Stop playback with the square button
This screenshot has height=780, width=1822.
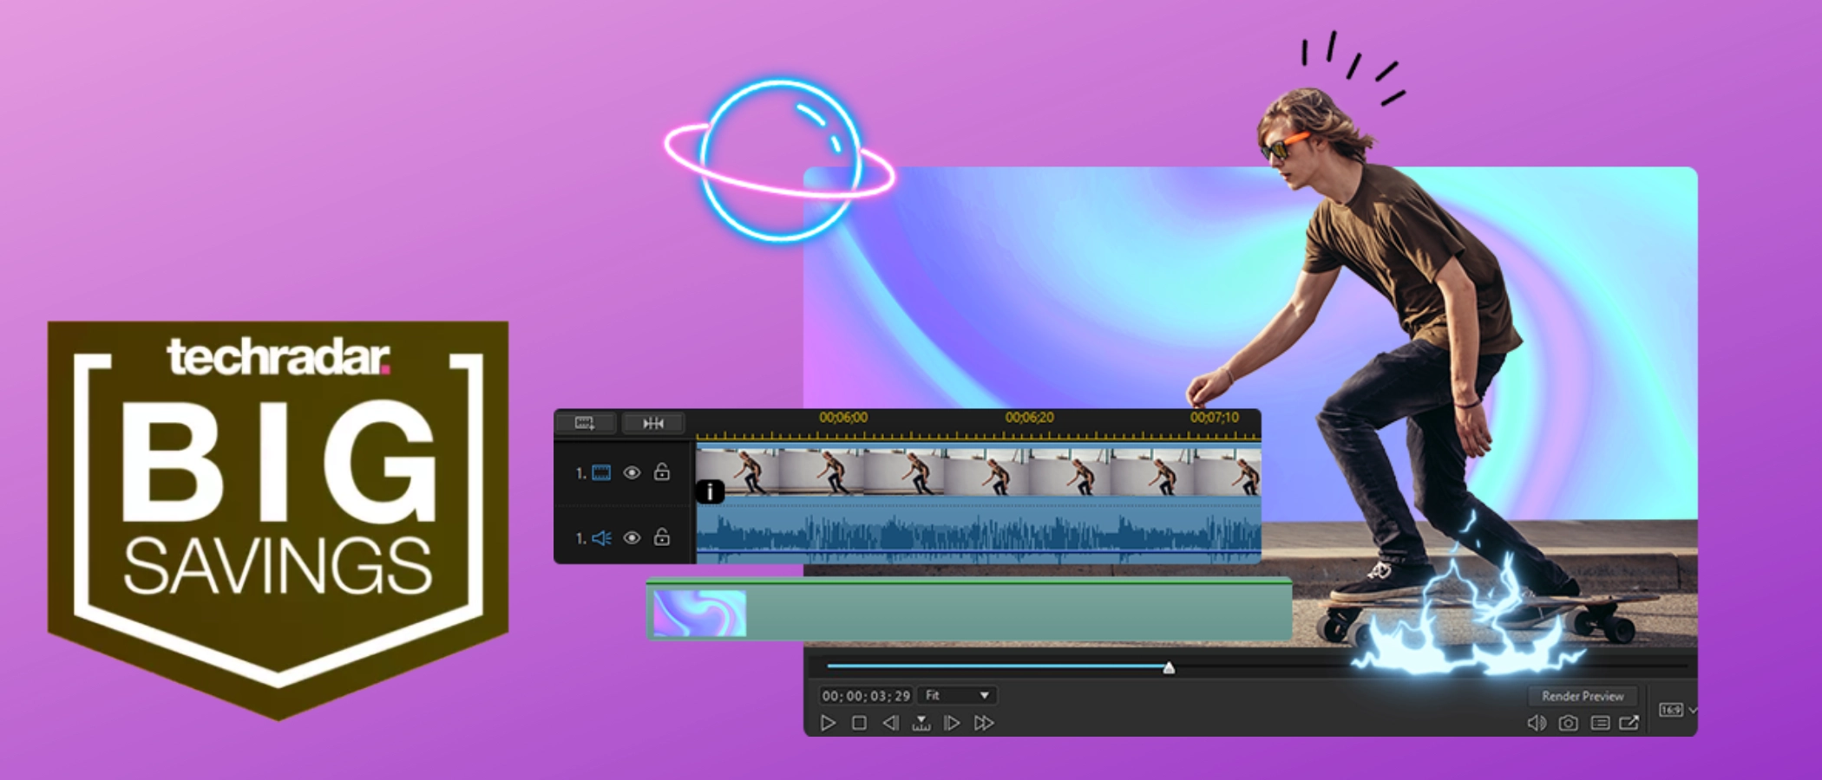pos(859,723)
